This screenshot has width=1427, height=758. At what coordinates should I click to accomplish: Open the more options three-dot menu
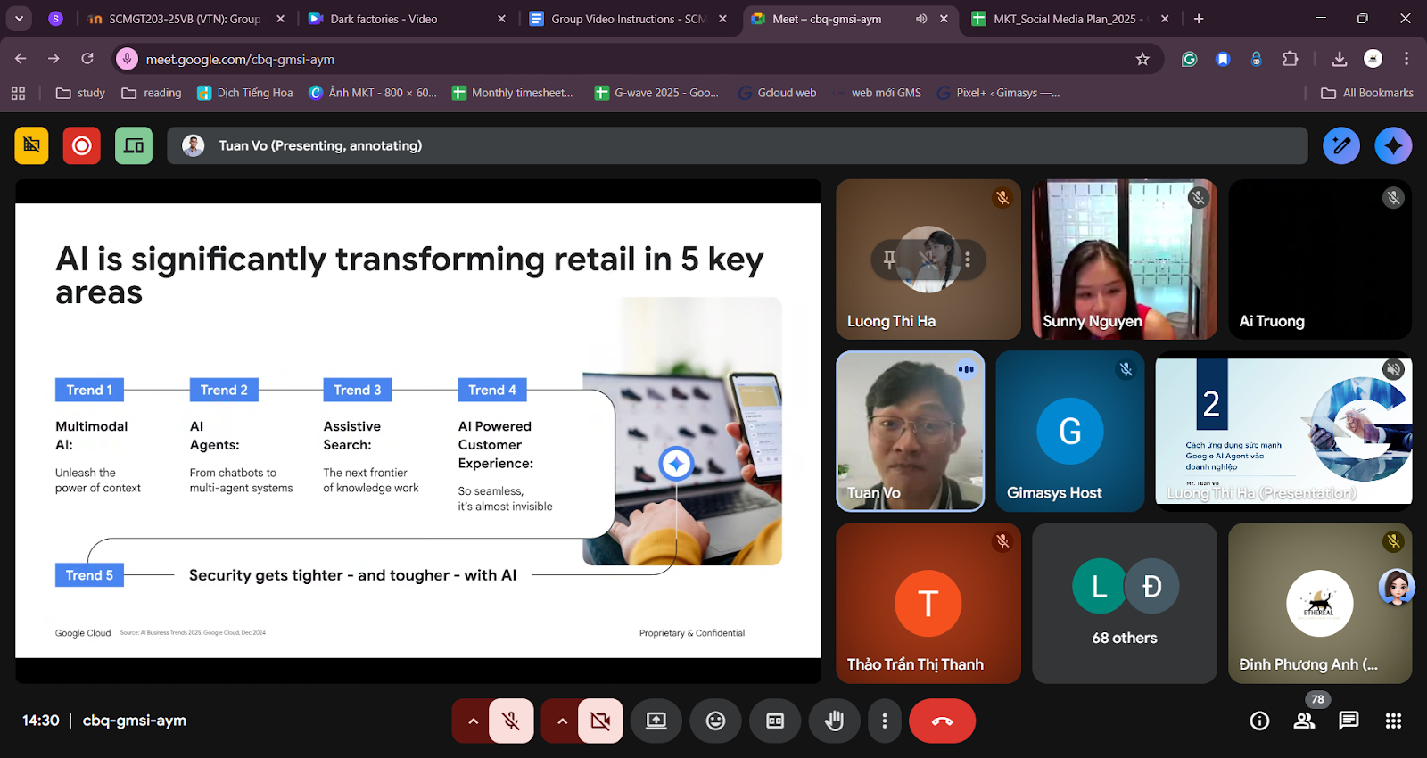[x=884, y=721]
